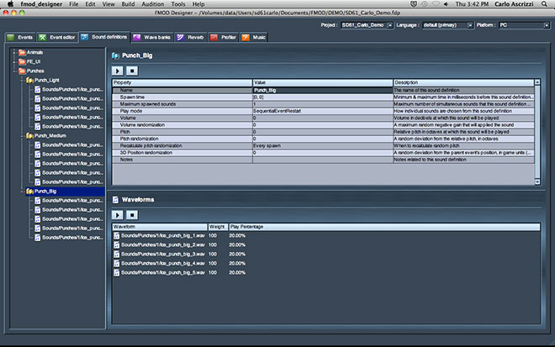
Task: Click the Description column header
Action: pos(463,82)
